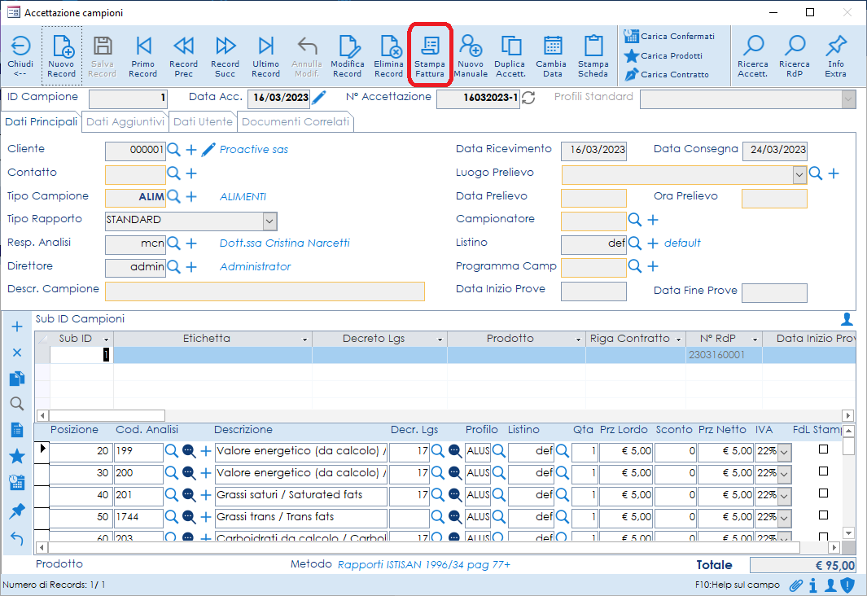Select N° RdP cell 2303160001
The height and width of the screenshot is (596, 867).
coord(724,356)
